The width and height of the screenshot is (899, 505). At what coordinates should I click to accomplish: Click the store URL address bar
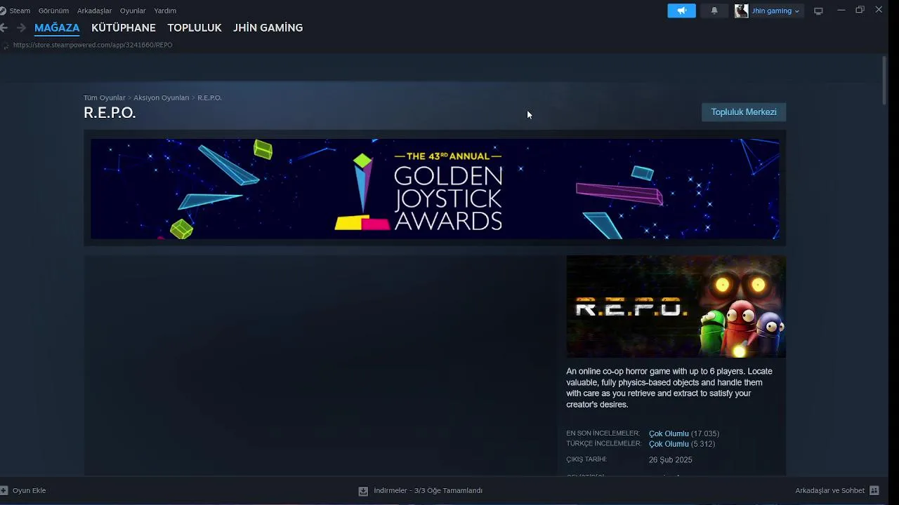(x=93, y=45)
